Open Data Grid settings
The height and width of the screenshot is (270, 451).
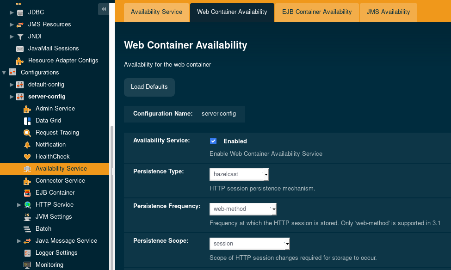coord(48,121)
